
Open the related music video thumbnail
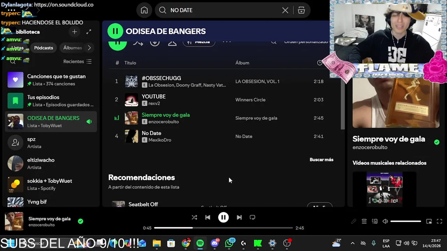click(384, 189)
